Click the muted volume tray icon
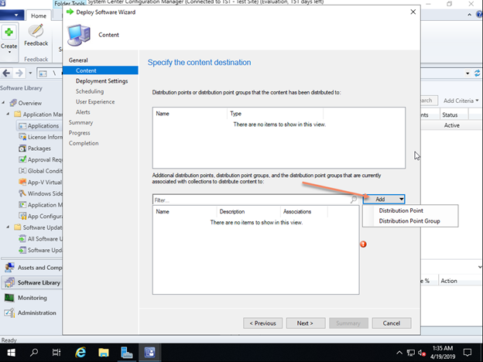The image size is (483, 362). click(x=422, y=353)
